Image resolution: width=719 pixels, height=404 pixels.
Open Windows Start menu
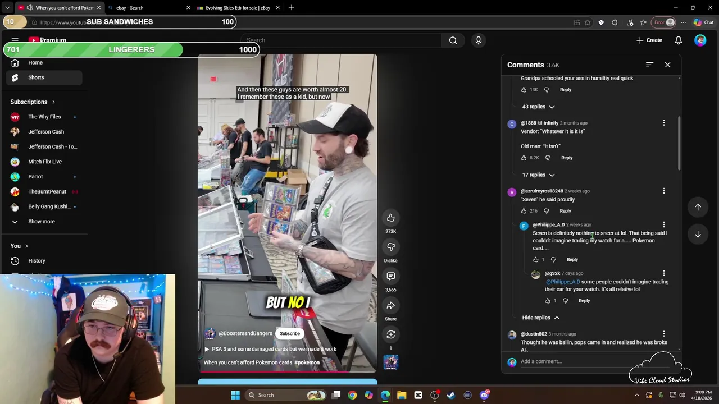pos(235,395)
